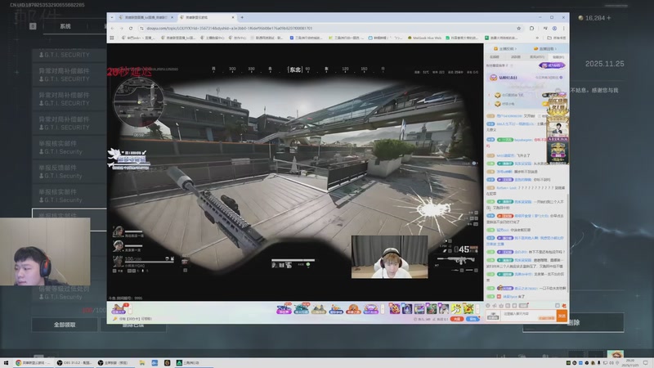Screen dimensions: 654x368
Task: Click the 全部领取 button in game mail
Action: [x=65, y=324]
